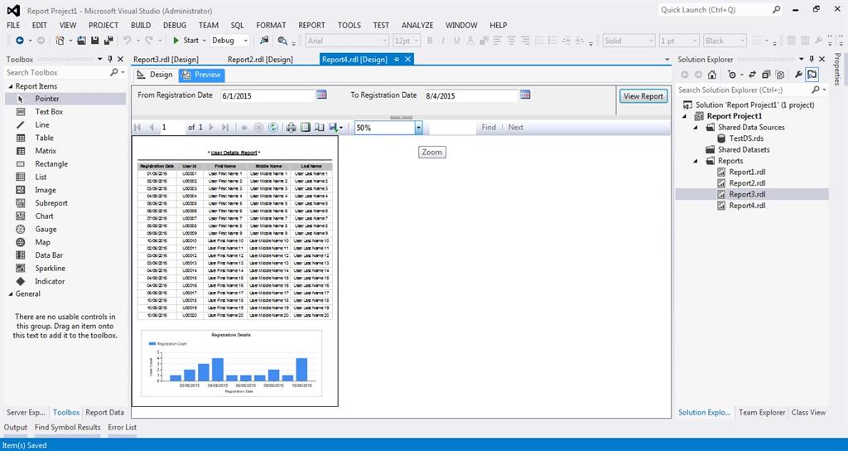
Task: Click Solution Explorer Home icon
Action: click(x=711, y=75)
